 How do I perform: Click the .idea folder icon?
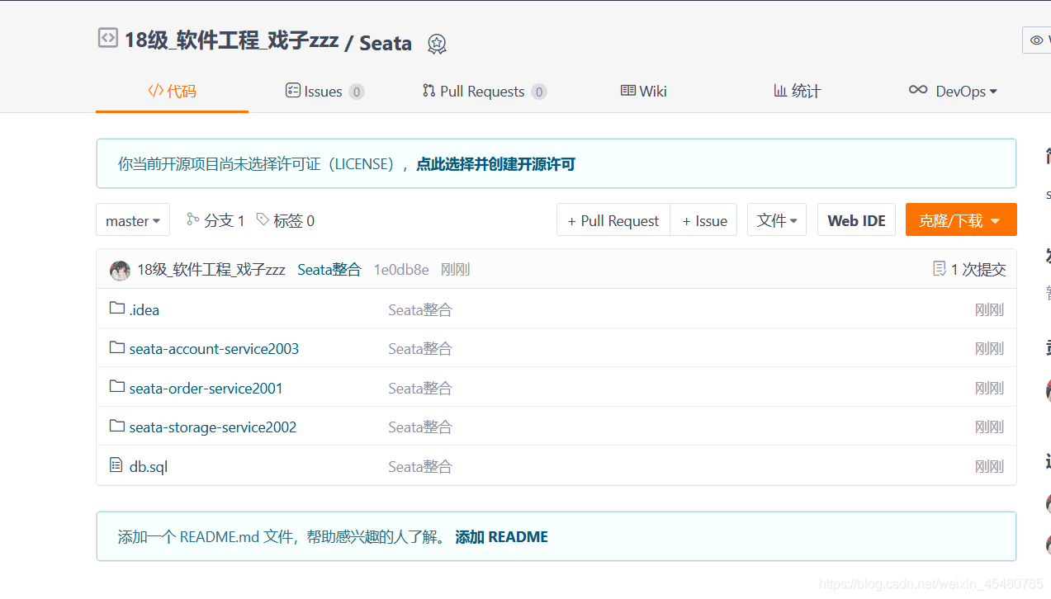[117, 308]
